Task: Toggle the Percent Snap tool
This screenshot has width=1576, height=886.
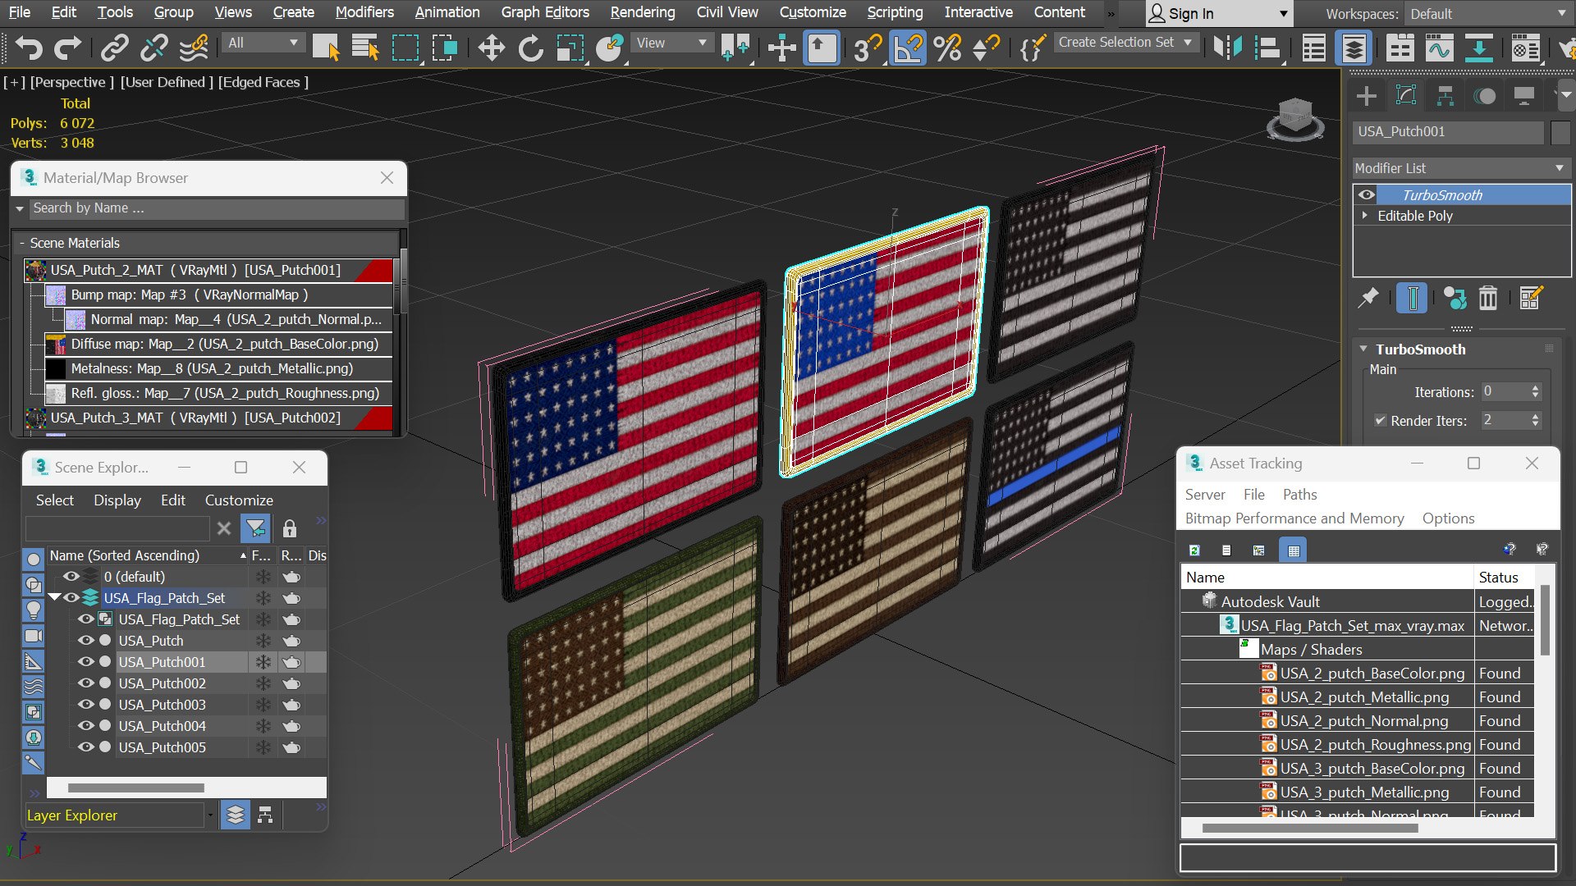Action: coord(947,48)
